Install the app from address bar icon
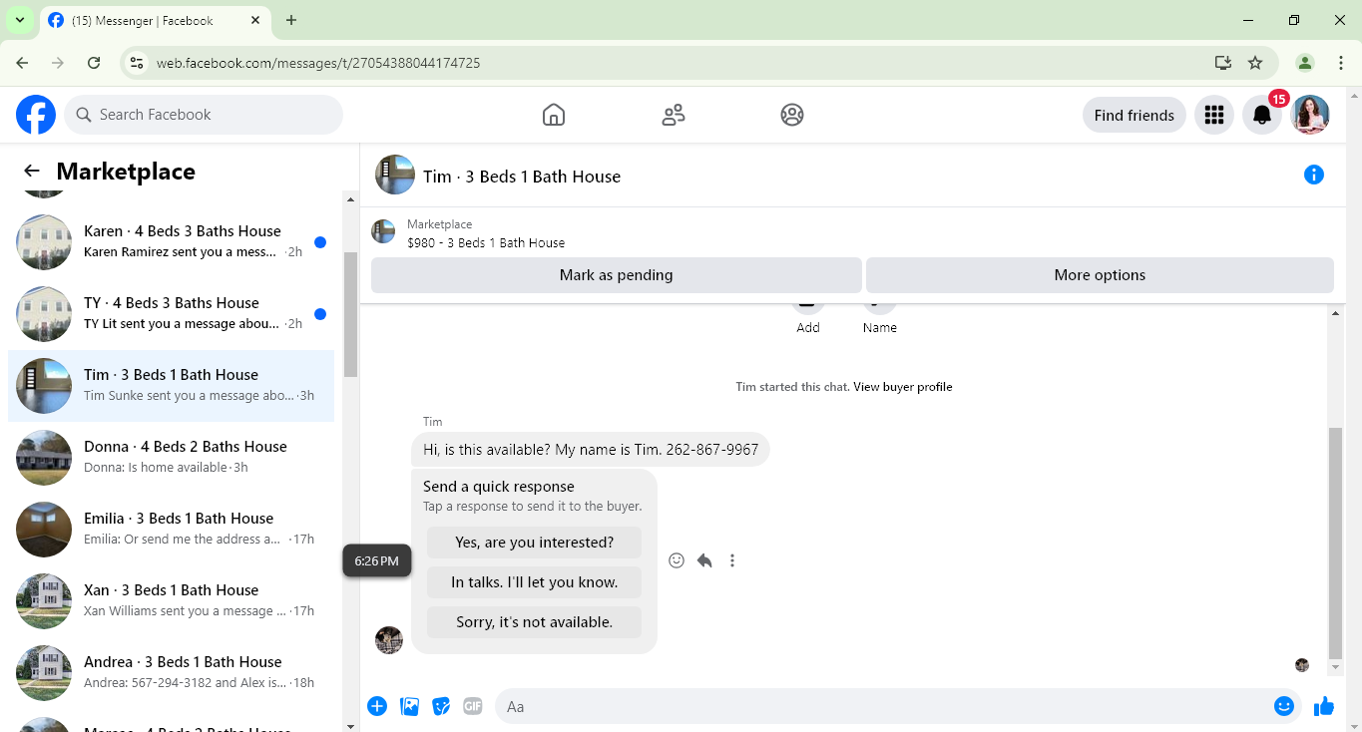The width and height of the screenshot is (1362, 732). click(x=1223, y=63)
